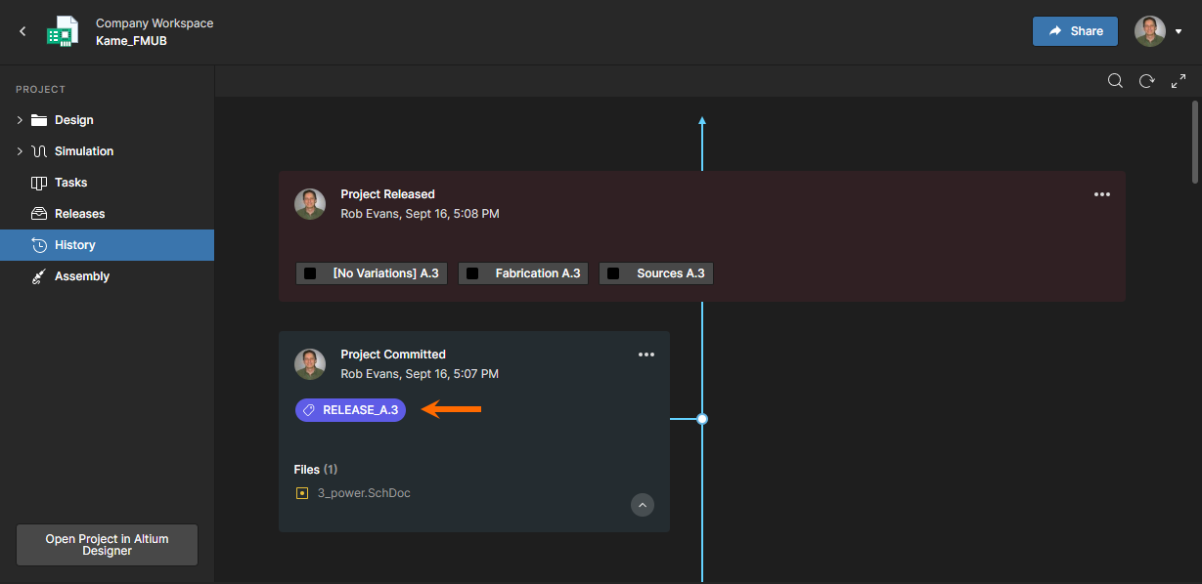Click the Project Committed title
Viewport: 1202px width, 584px height.
[x=393, y=355]
